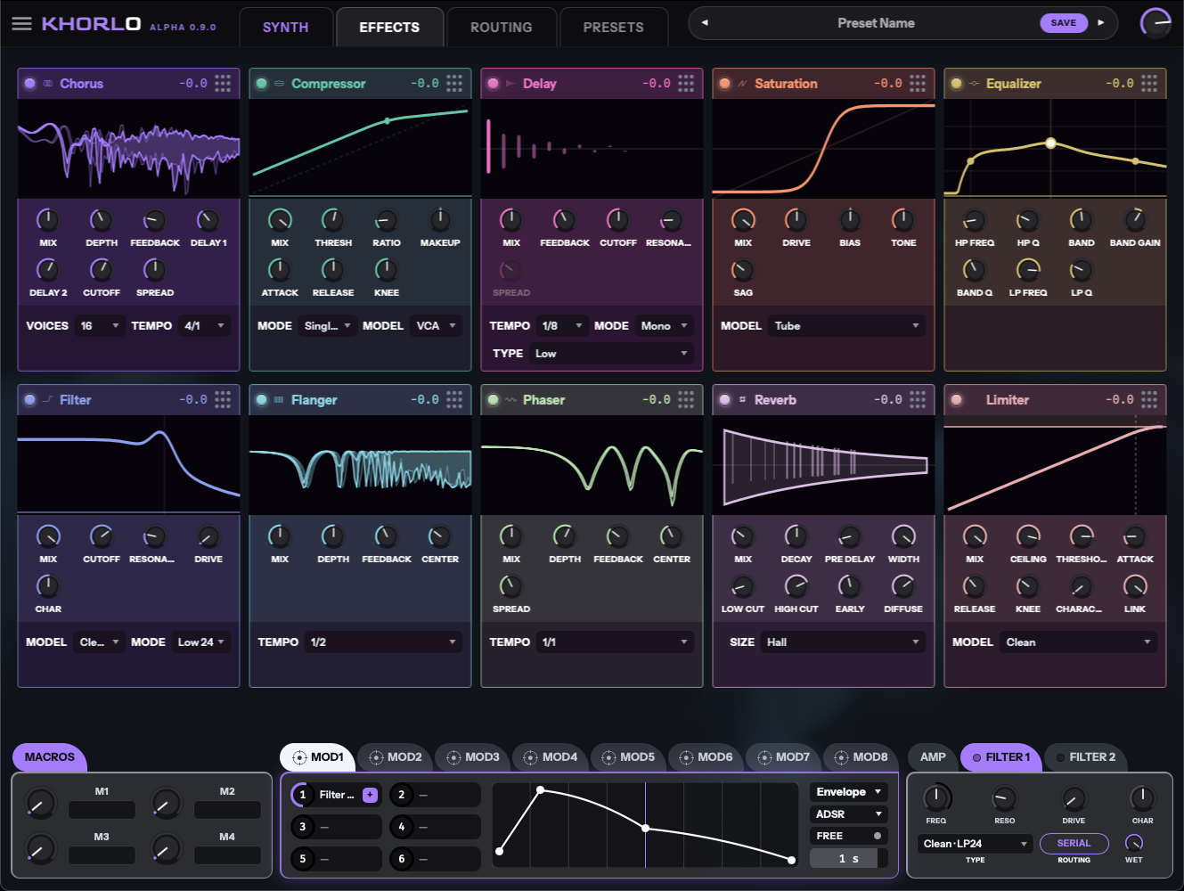Grab the Delay module drag handle dots
1184x891 pixels.
686,83
